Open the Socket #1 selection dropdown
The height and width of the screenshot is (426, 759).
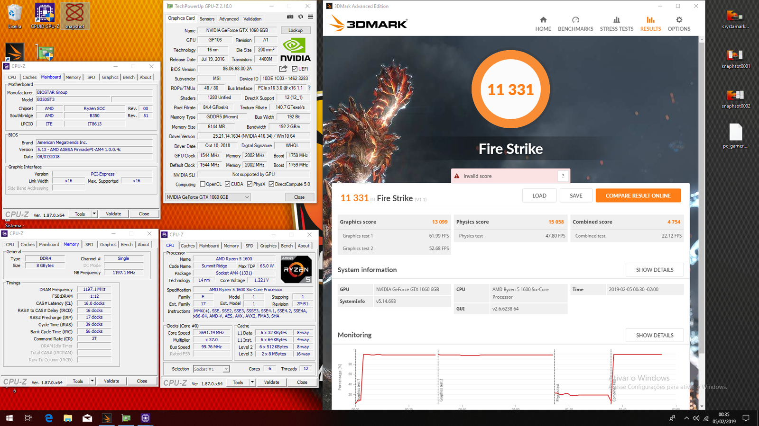(x=226, y=369)
